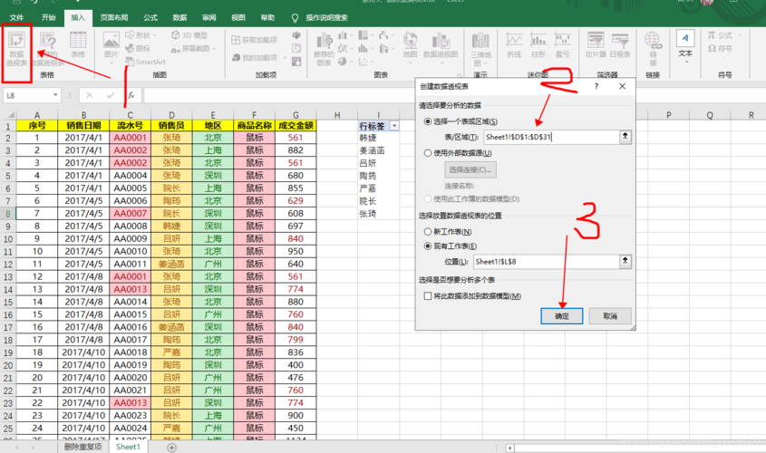Switch to sheet tab 删除重复项
Screen dimensions: 766x453
83,447
